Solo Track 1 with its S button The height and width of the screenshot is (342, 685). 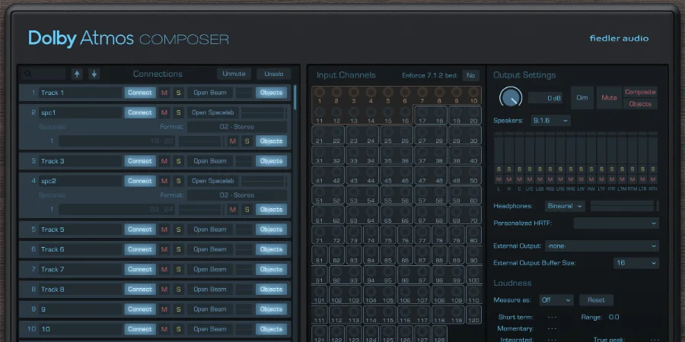[x=178, y=93]
